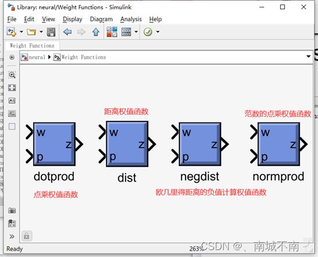
Task: Click the Model Explorer icon
Action: (126, 32)
